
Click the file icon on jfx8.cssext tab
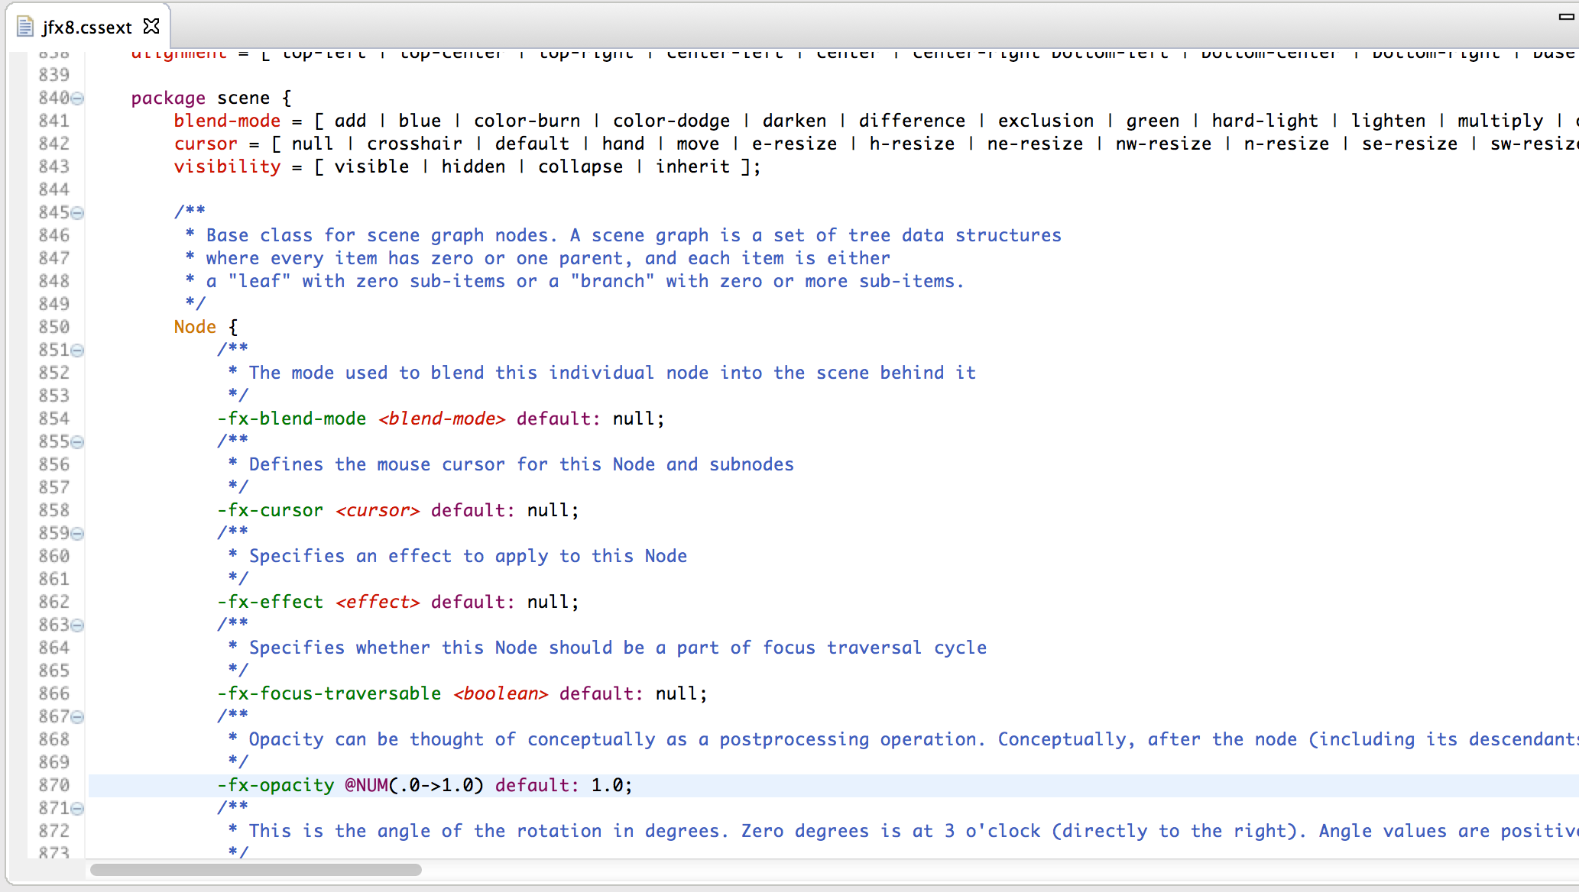(25, 27)
